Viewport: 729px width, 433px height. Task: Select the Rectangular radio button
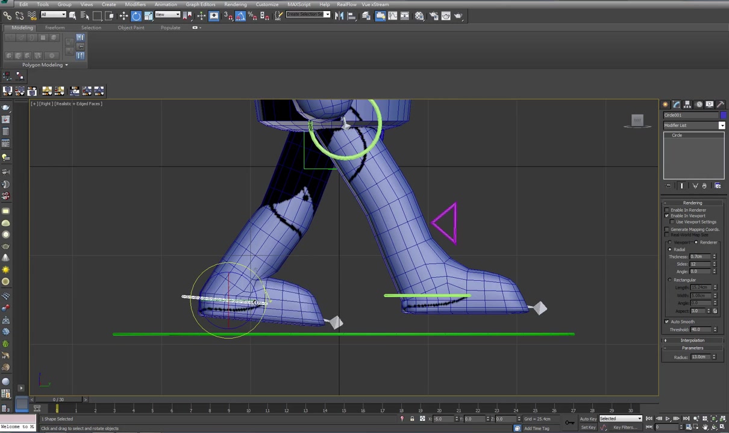[669, 278]
